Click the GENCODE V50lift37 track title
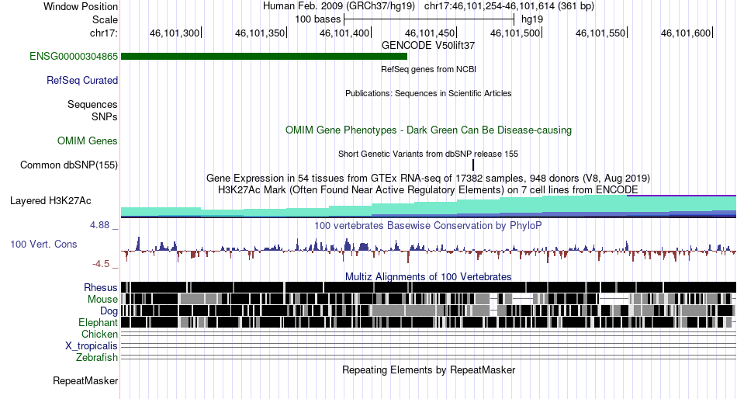 point(428,46)
